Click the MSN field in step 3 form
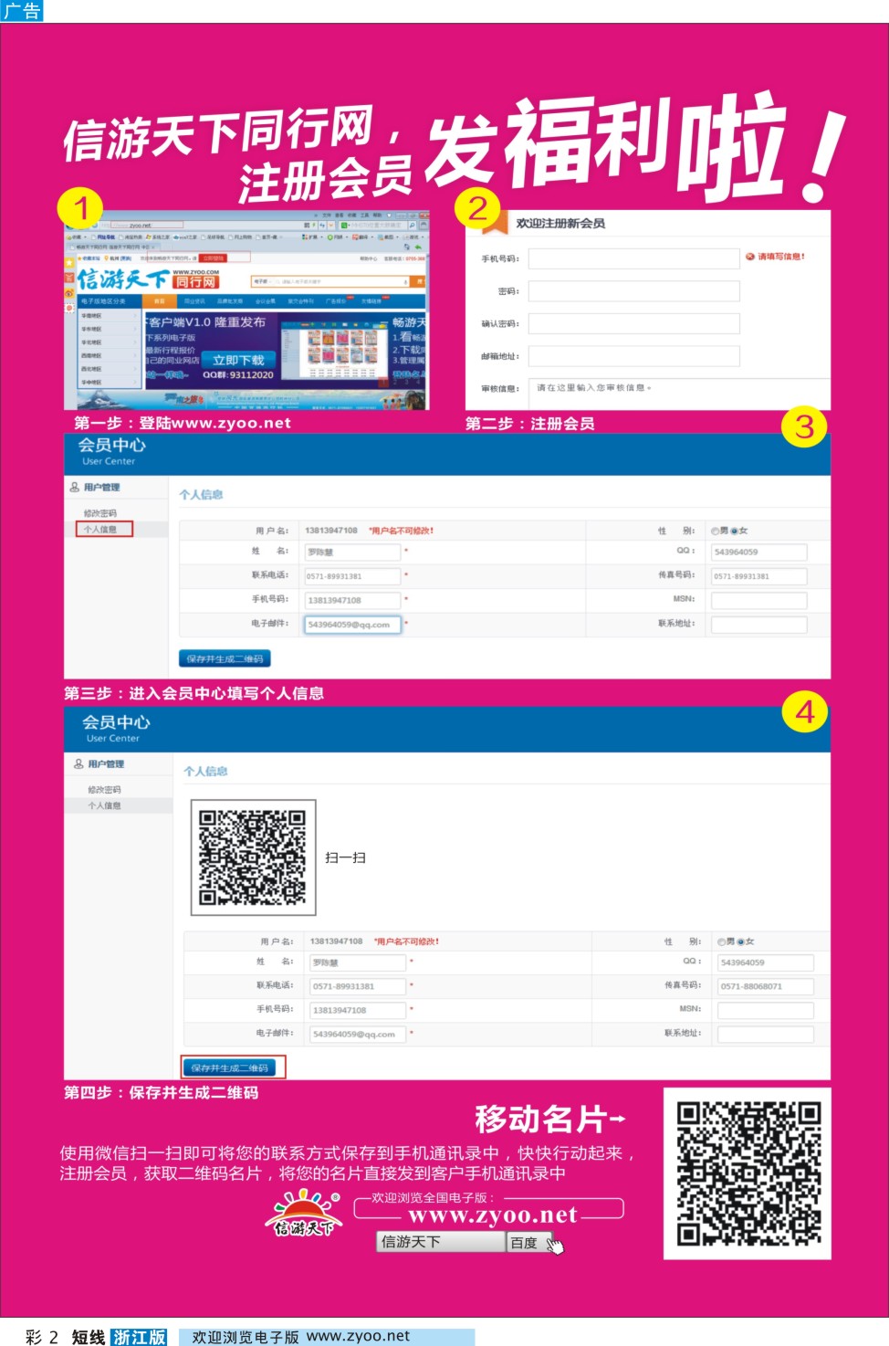The width and height of the screenshot is (889, 1346). click(x=759, y=600)
